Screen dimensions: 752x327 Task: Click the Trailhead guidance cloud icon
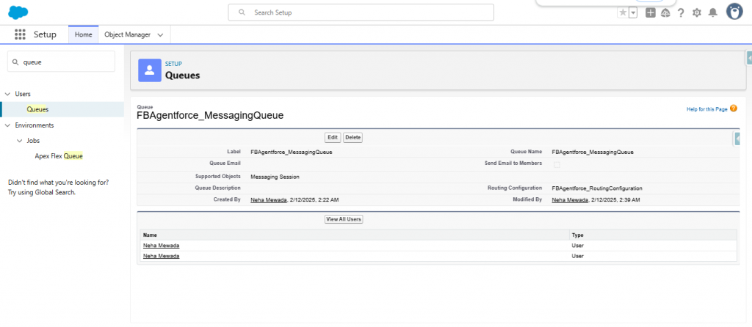(665, 13)
